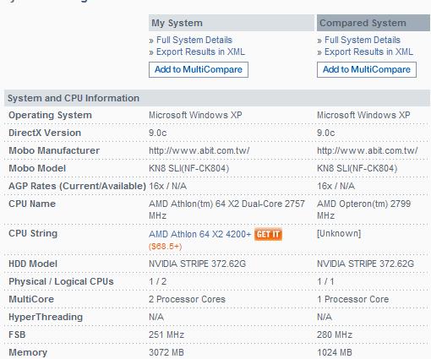Click the 1024 MB memory value
Screen dimensions: 431x359
click(335, 352)
